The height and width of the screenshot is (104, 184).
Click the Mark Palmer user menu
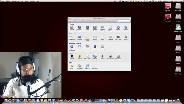pos(174,1)
